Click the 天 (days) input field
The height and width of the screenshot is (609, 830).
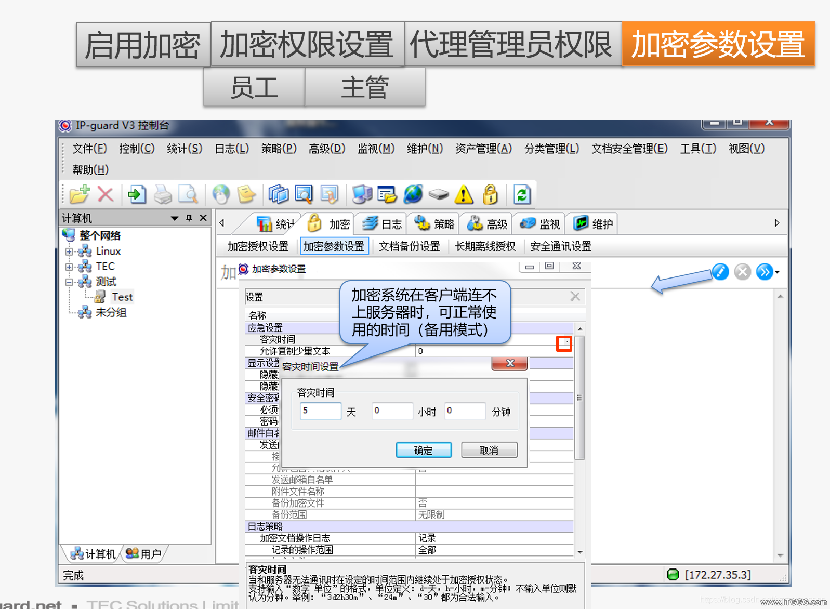click(x=321, y=411)
